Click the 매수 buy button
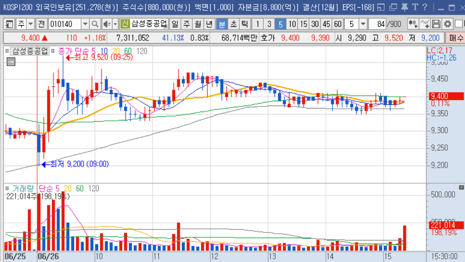 click(456, 38)
